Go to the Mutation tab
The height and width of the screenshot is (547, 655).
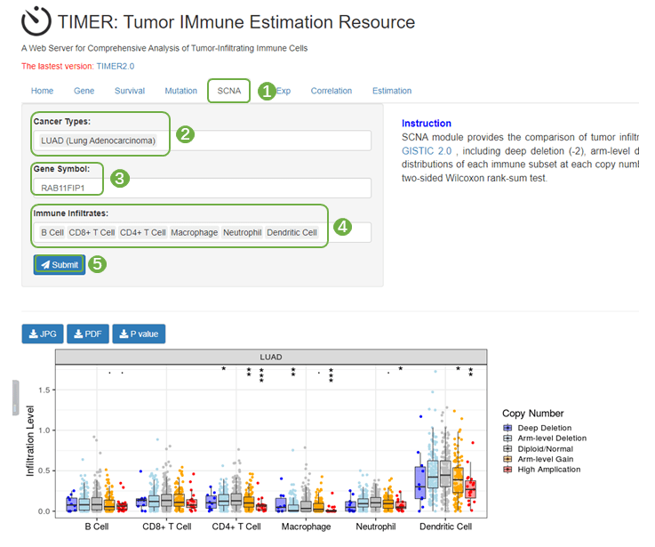pos(180,91)
